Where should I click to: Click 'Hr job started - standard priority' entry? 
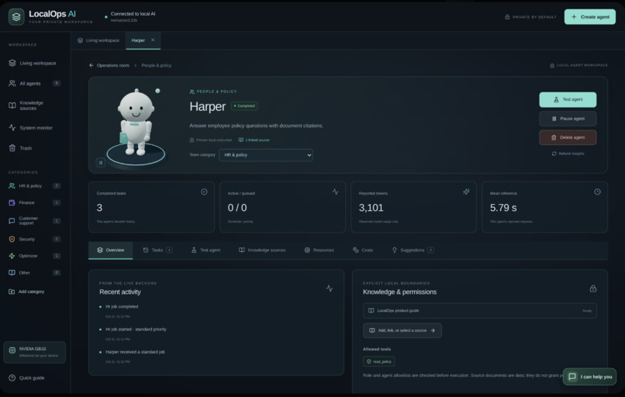136,330
